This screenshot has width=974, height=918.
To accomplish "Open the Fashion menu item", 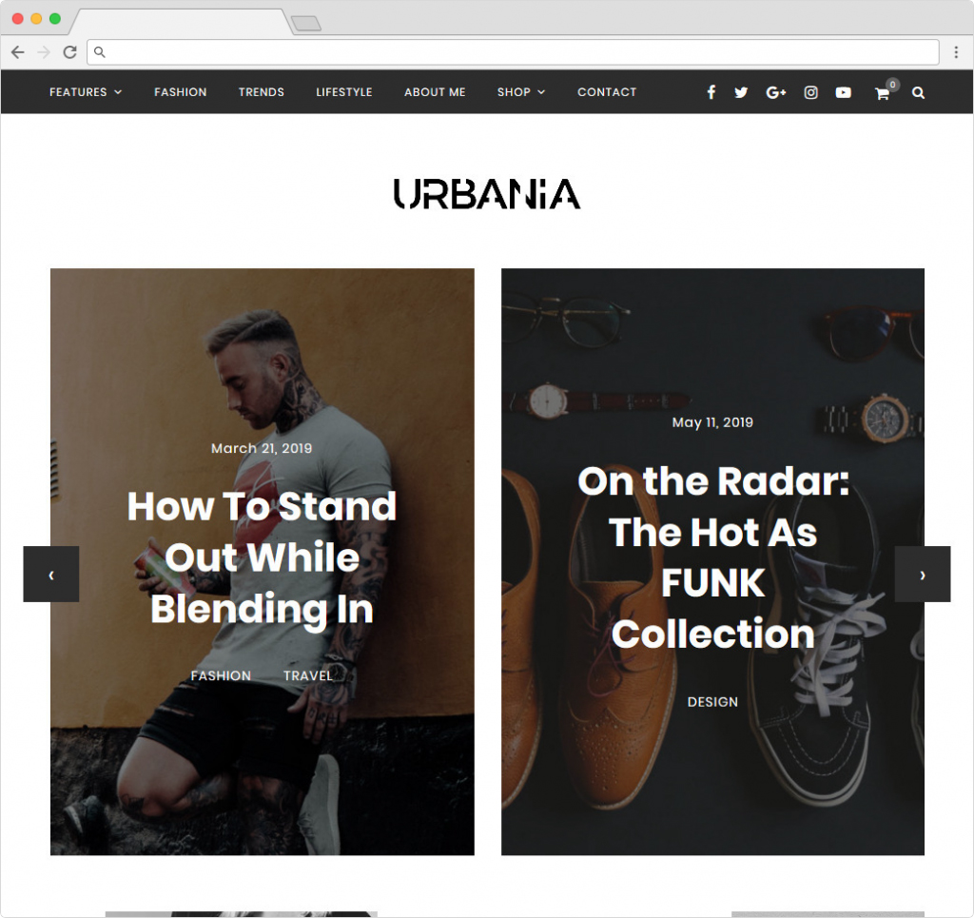I will [x=180, y=92].
